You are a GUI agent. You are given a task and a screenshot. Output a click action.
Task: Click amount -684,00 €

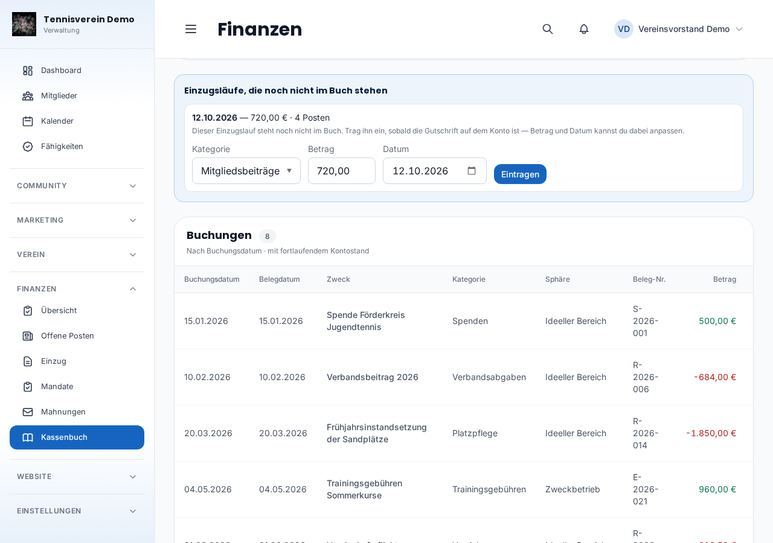(715, 377)
